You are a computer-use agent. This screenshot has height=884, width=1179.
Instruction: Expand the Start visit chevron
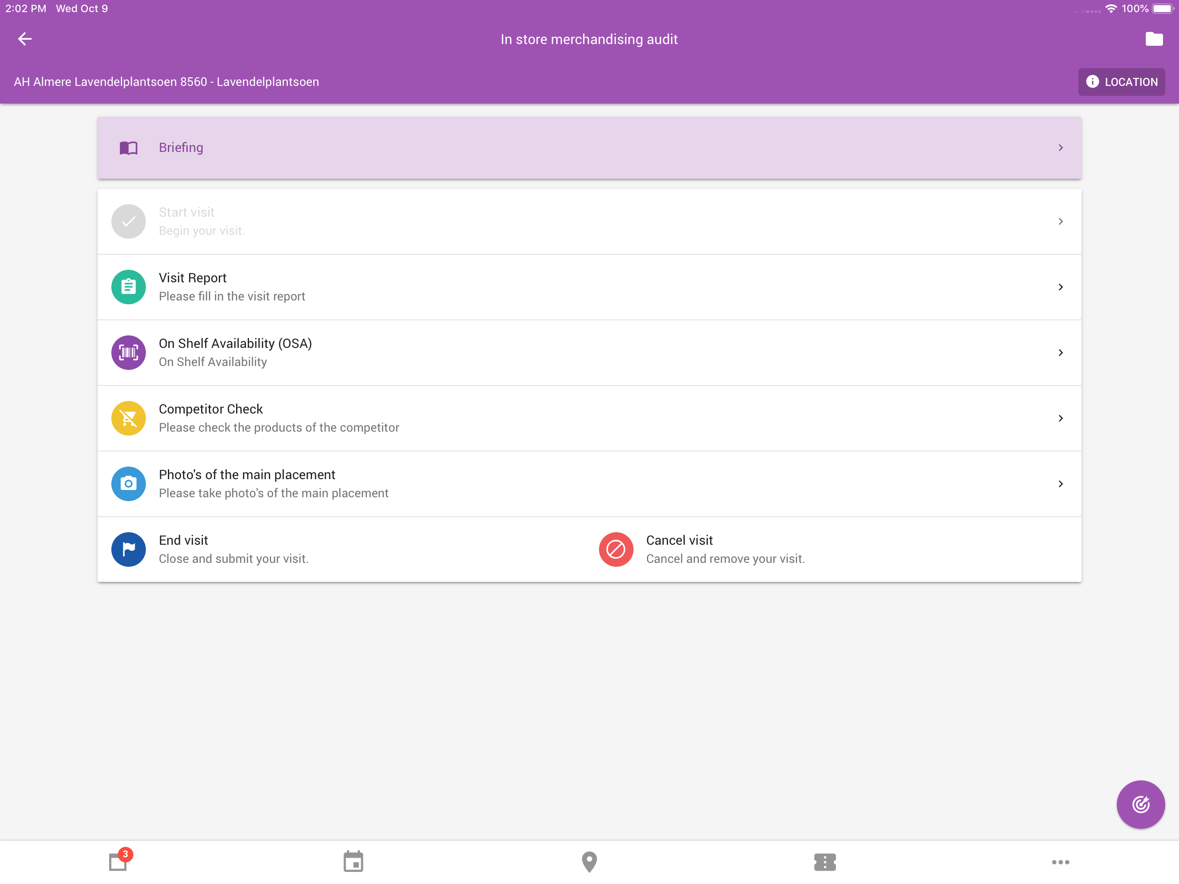click(x=1060, y=221)
